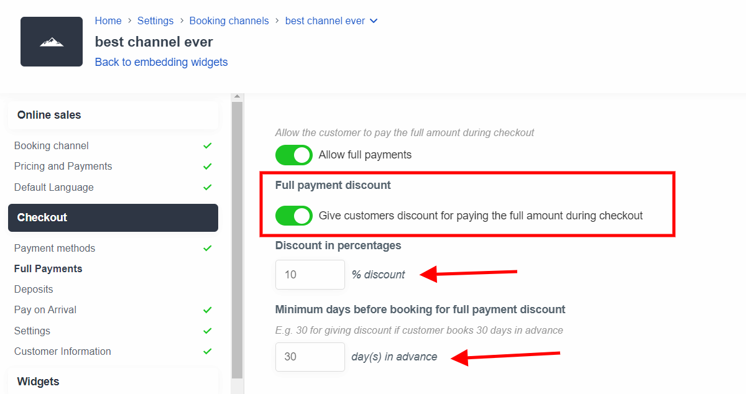Click the checkmark beside Payment methods
Viewport: 746px width, 394px height.
(x=208, y=248)
